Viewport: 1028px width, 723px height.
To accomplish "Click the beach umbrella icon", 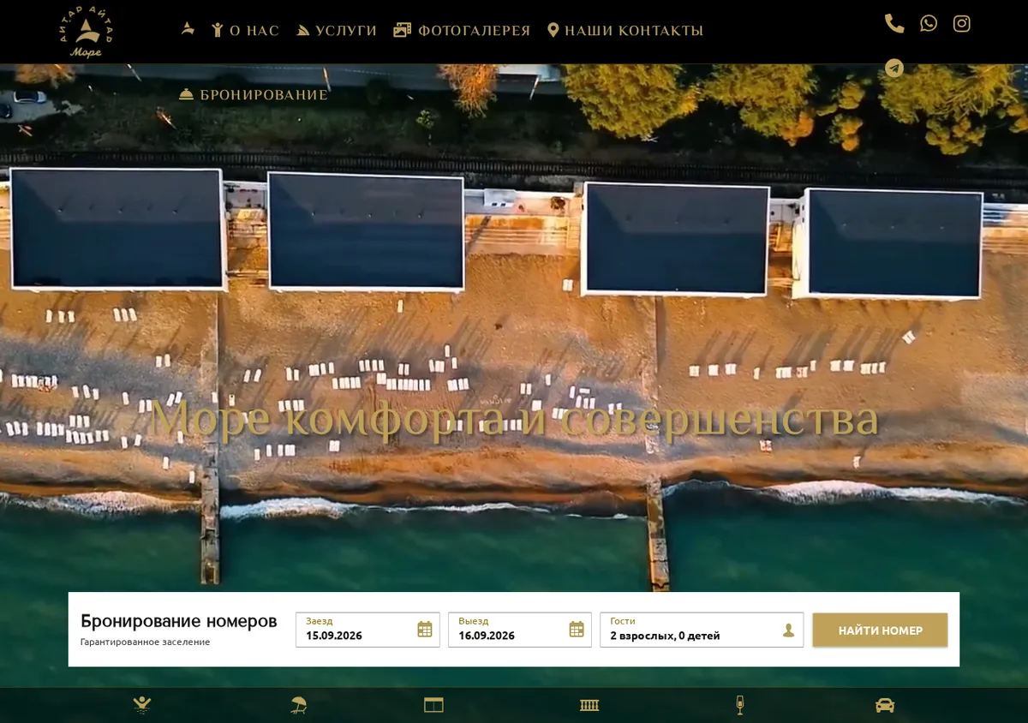I will [x=298, y=705].
